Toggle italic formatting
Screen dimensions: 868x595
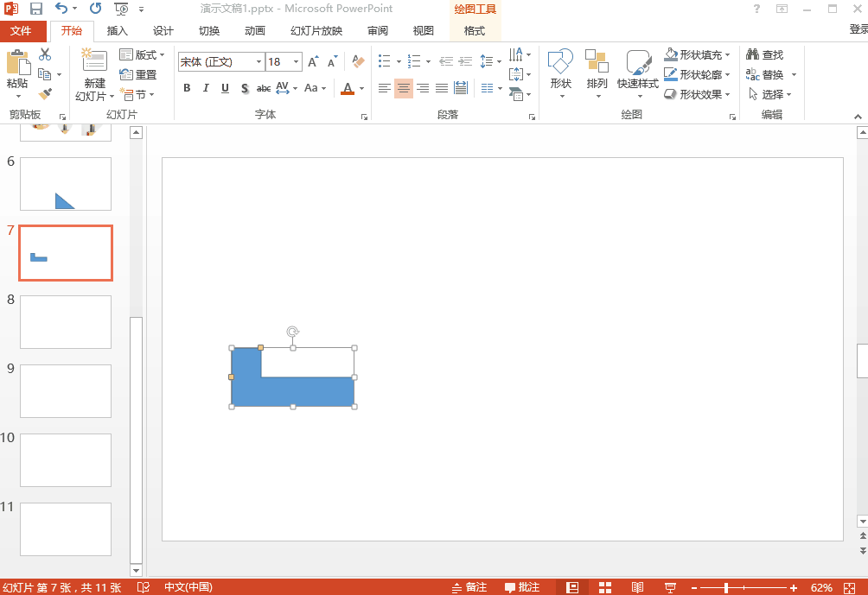(x=206, y=88)
